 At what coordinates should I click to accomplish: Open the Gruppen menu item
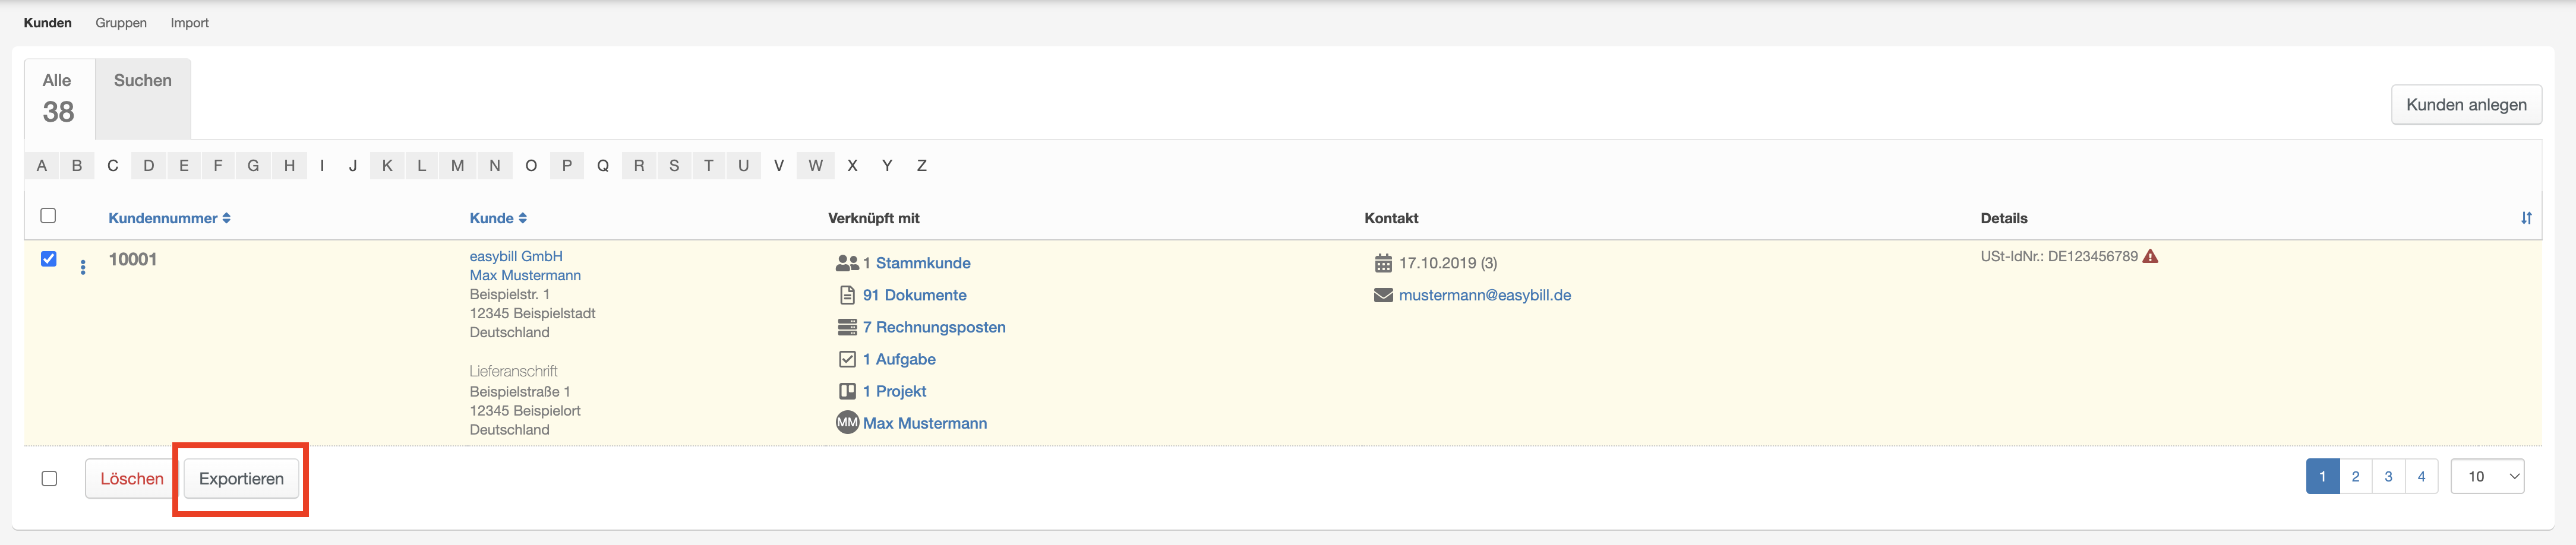(x=121, y=22)
